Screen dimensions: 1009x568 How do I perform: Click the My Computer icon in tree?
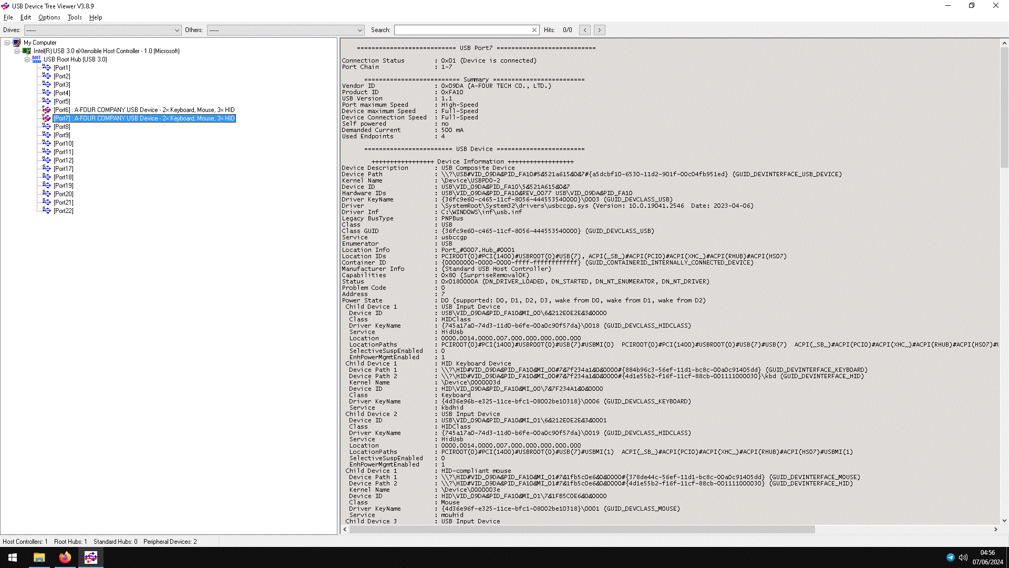17,43
